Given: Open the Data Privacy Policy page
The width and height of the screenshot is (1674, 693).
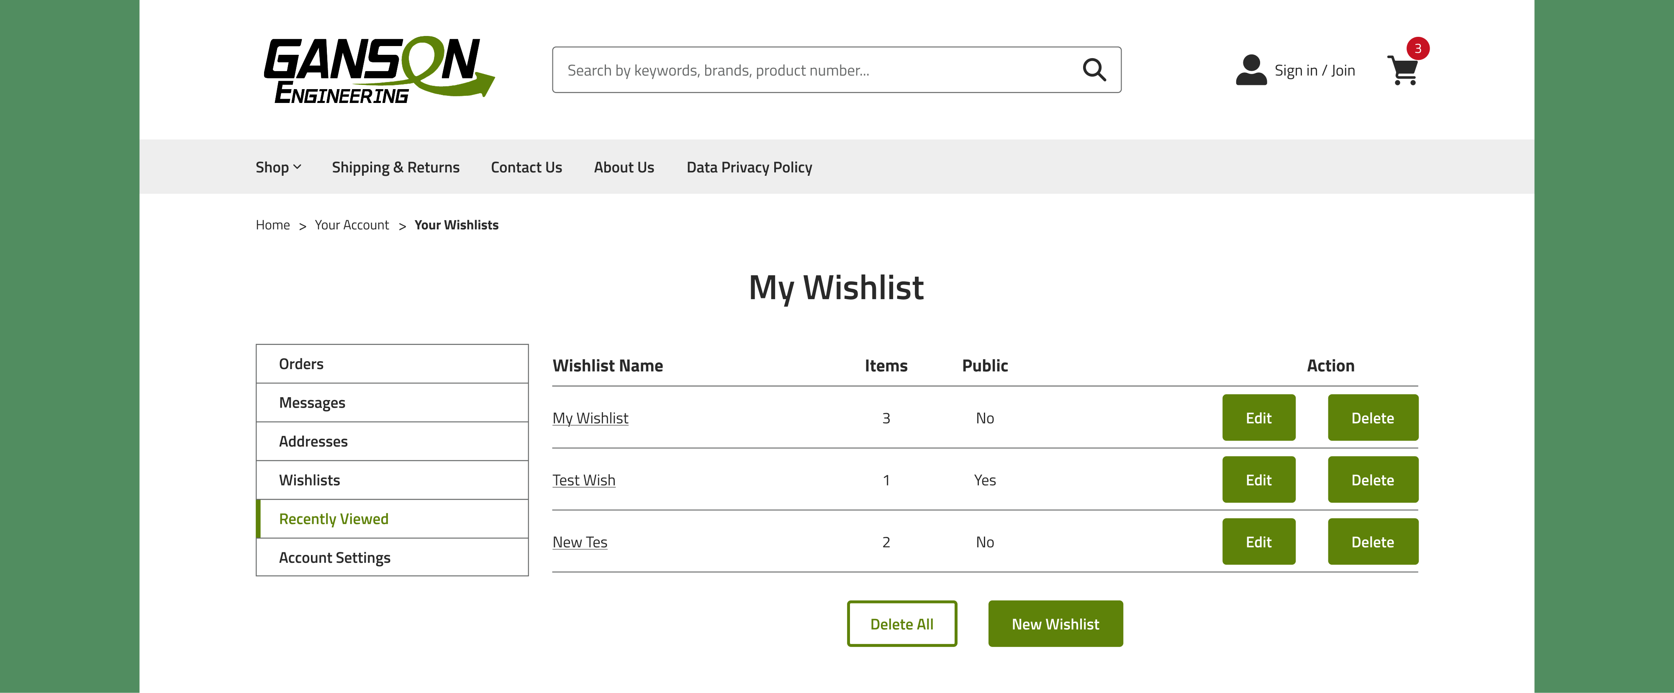Looking at the screenshot, I should [749, 167].
